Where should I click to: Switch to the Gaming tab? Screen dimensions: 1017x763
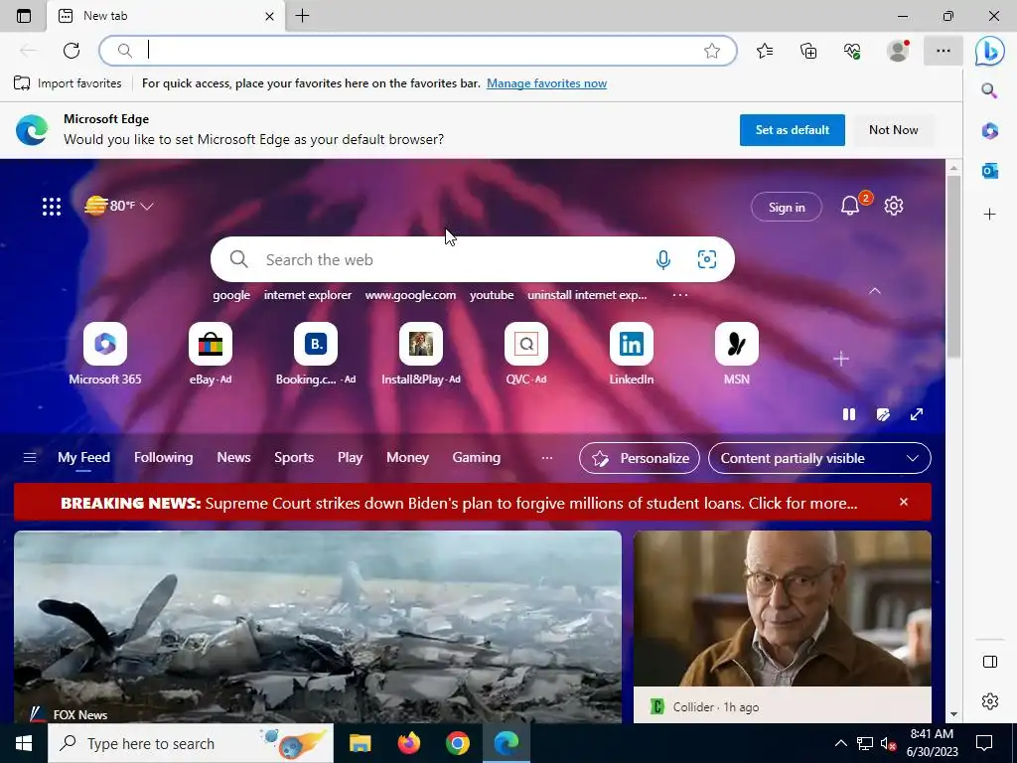[476, 457]
